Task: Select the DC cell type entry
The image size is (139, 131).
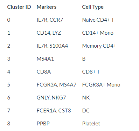Action: 86,111
